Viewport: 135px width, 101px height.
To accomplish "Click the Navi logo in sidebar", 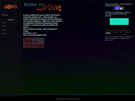I will 10,7.
